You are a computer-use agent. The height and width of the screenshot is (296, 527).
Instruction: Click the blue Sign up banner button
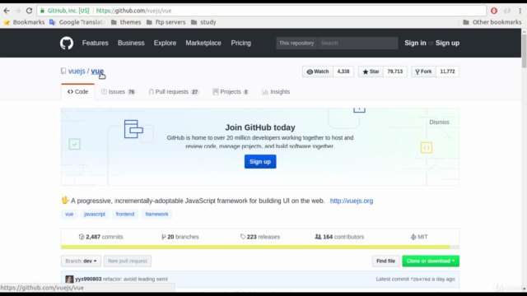pos(260,161)
